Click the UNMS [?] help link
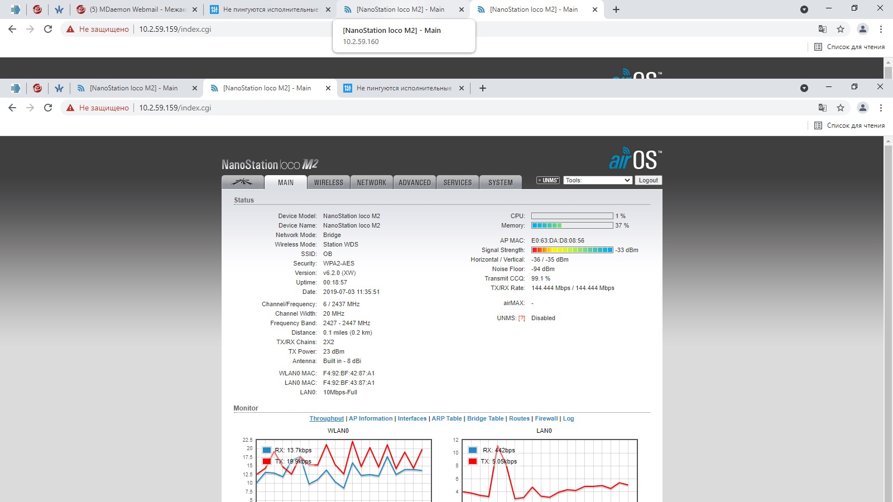 click(521, 318)
